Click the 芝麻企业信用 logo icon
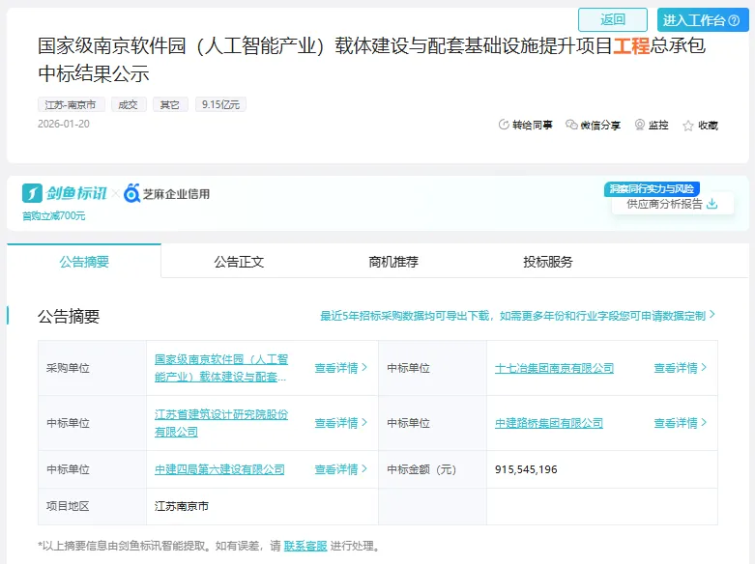 [132, 193]
